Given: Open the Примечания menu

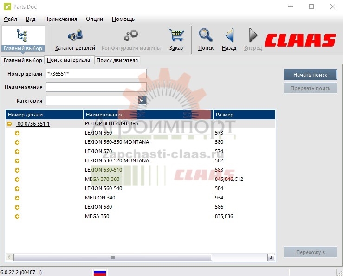Looking at the screenshot, I should pyautogui.click(x=60, y=19).
